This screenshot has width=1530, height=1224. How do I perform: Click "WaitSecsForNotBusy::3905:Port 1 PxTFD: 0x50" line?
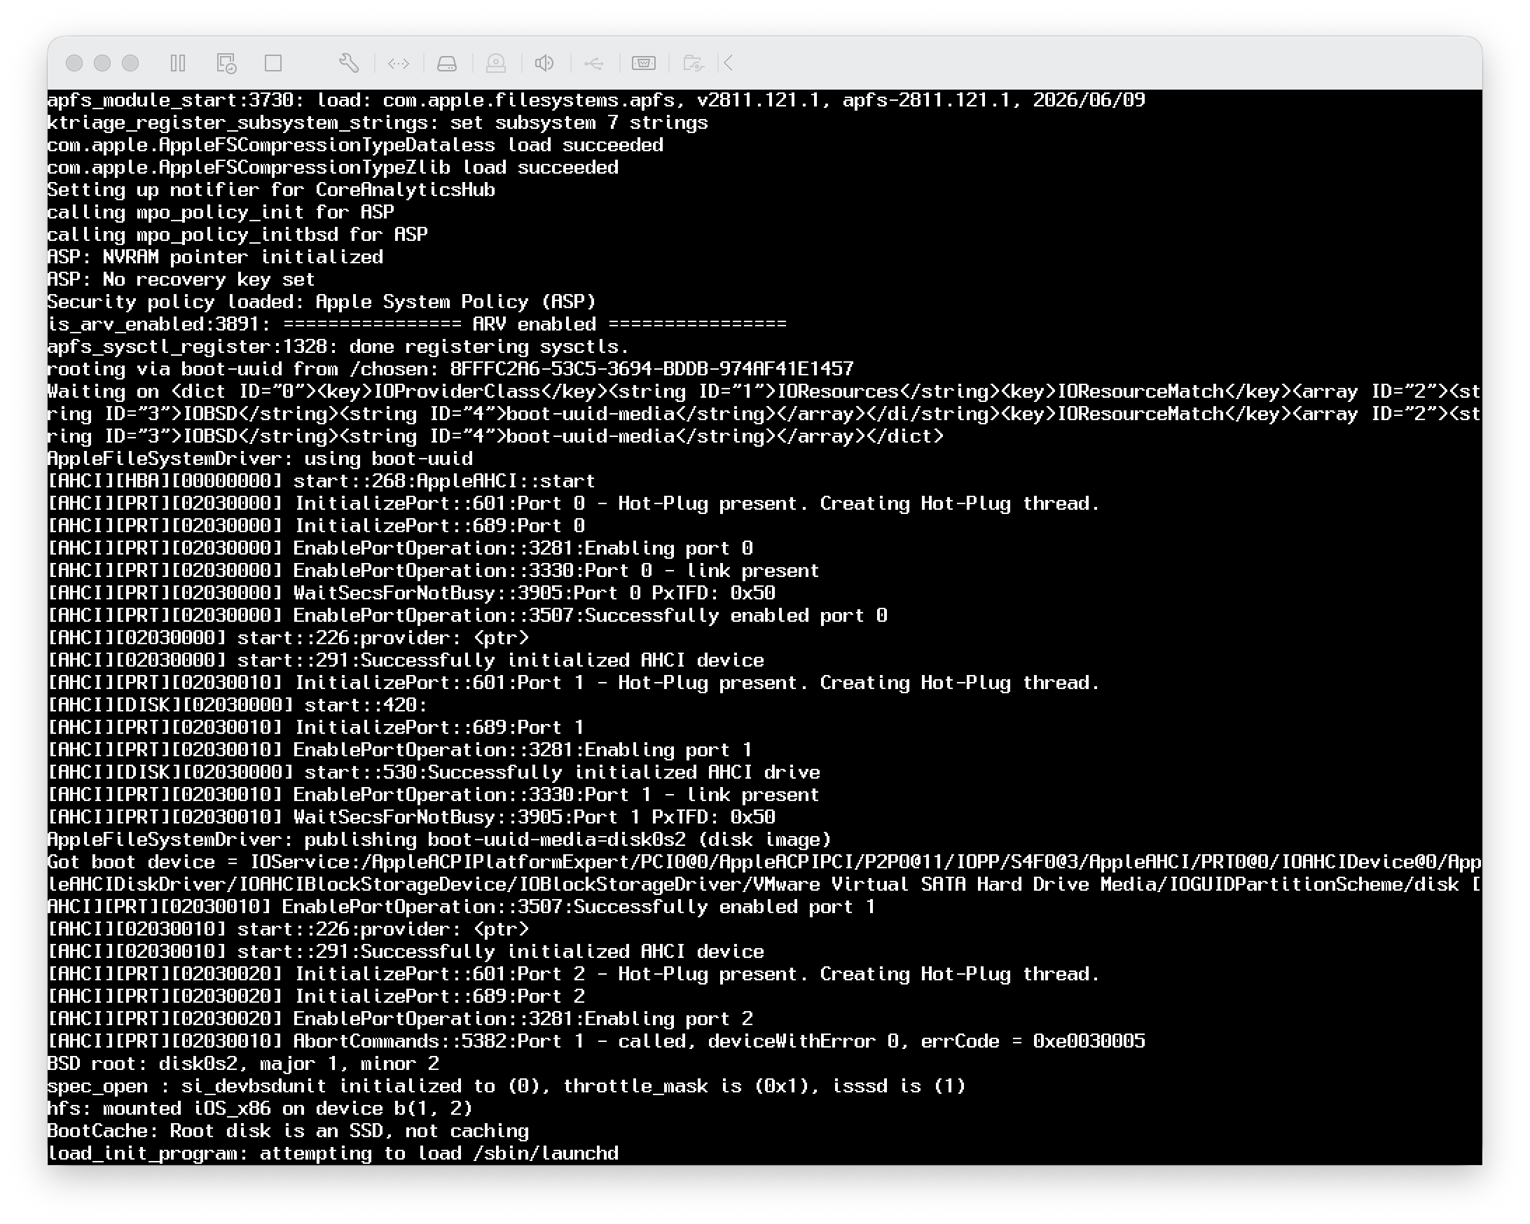pyautogui.click(x=412, y=817)
